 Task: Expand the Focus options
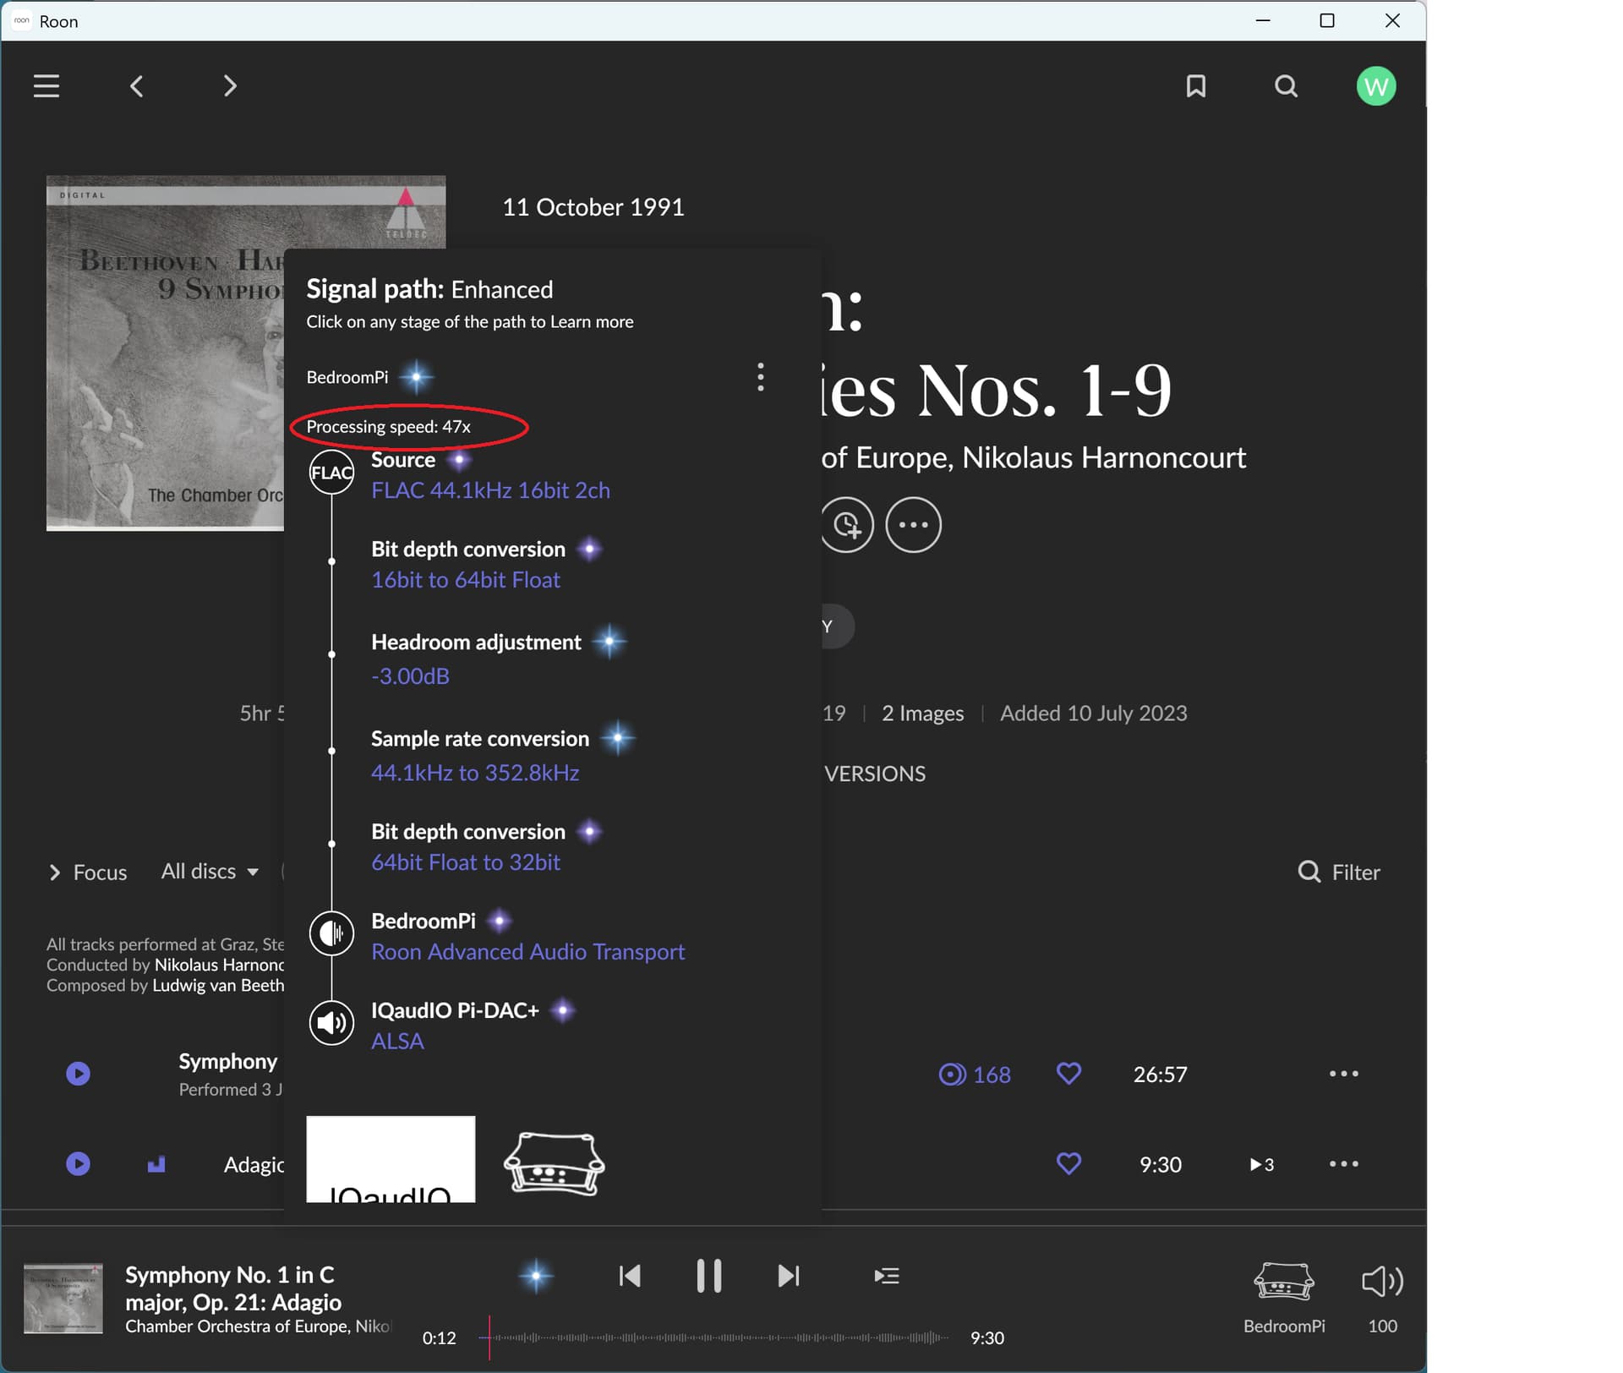[x=88, y=872]
